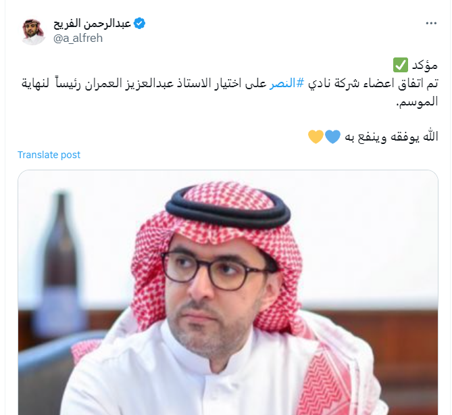
Task: Open the @a_alfreh handle link
Action: [x=78, y=38]
